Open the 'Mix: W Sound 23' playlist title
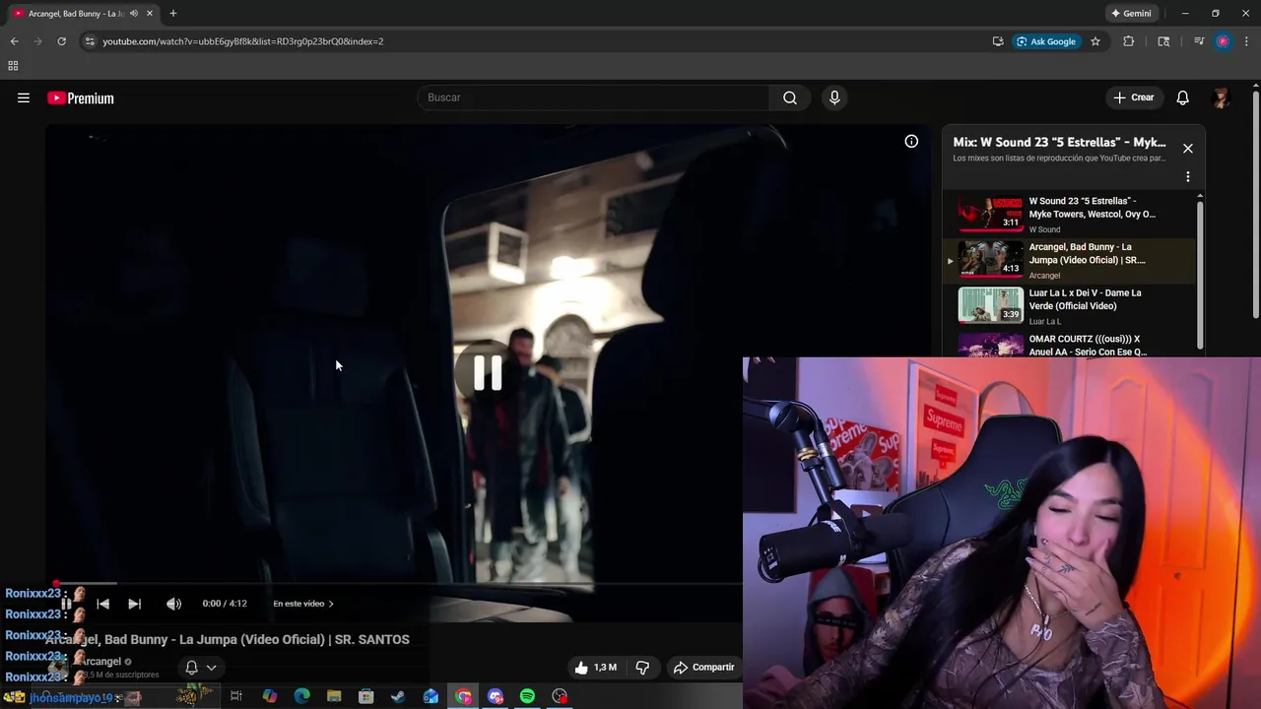 1059,142
